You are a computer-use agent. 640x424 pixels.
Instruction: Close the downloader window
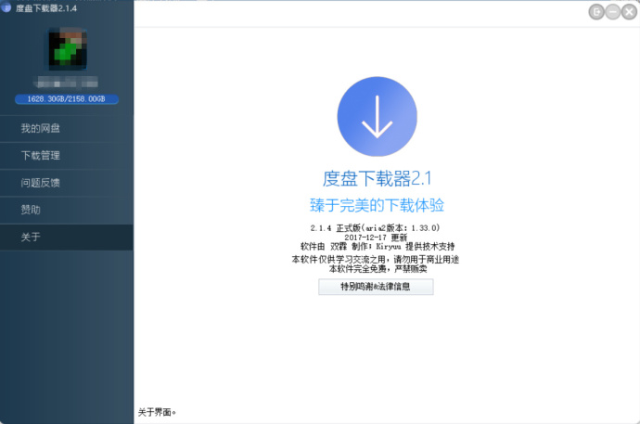629,12
